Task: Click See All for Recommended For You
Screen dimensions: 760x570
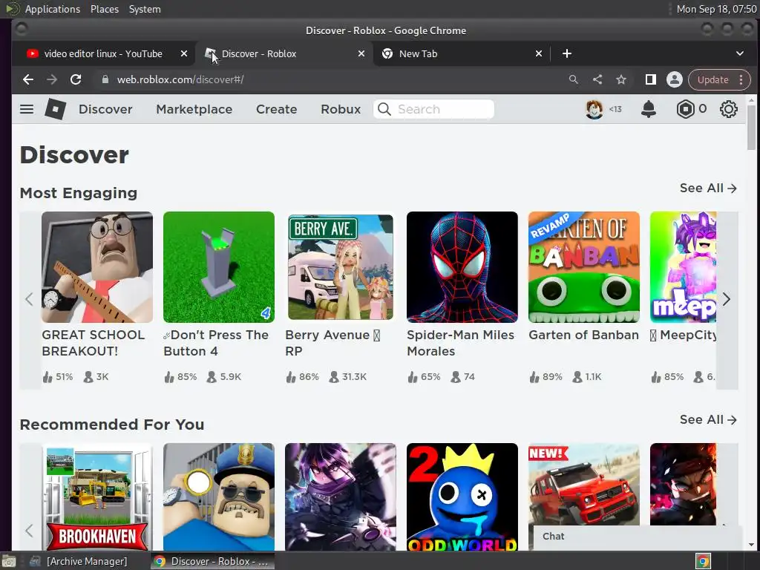Action: (x=707, y=420)
